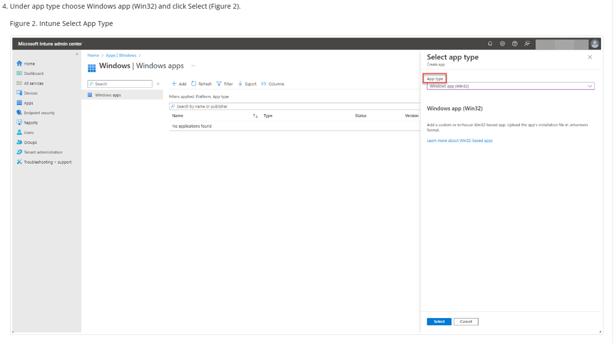Open the Columns chooser
Screen dimensions: 615x343
pyautogui.click(x=273, y=84)
